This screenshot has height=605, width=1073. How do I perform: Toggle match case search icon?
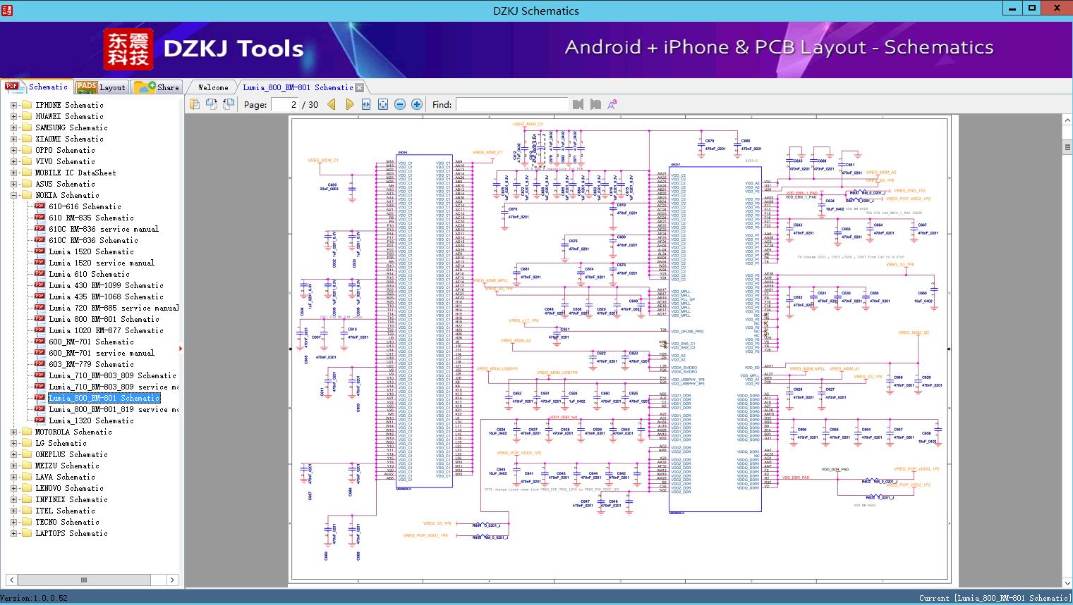pyautogui.click(x=612, y=104)
